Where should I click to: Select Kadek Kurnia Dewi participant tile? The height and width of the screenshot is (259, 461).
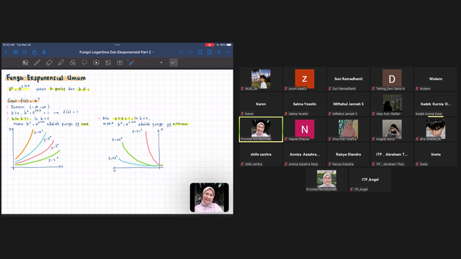pos(435,104)
